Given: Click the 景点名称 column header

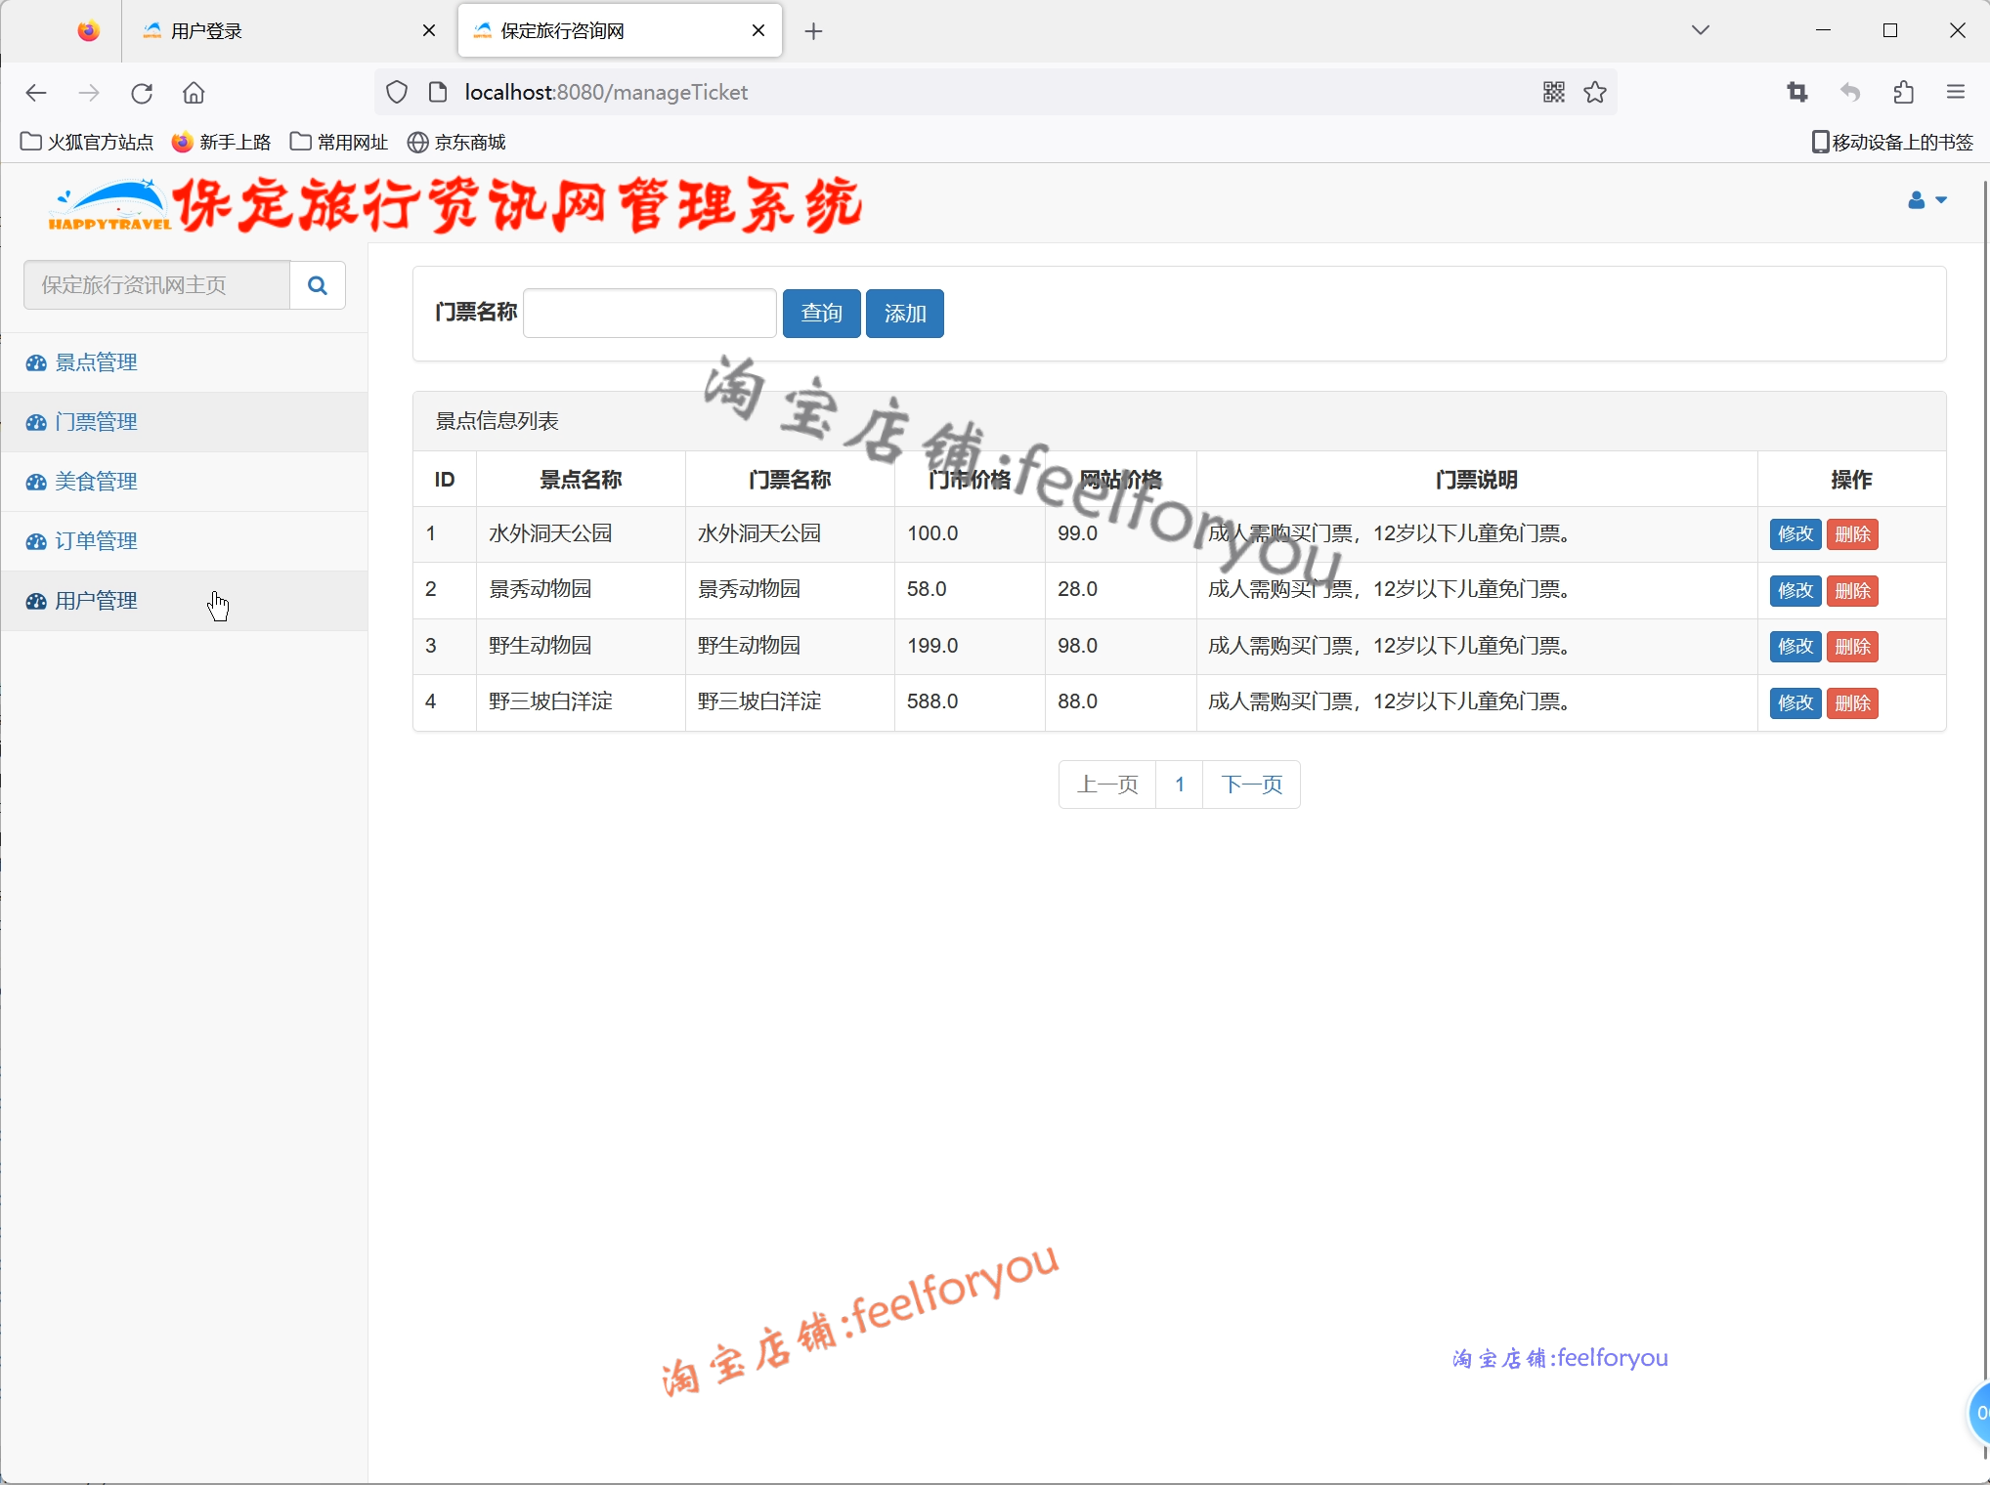Looking at the screenshot, I should [581, 480].
